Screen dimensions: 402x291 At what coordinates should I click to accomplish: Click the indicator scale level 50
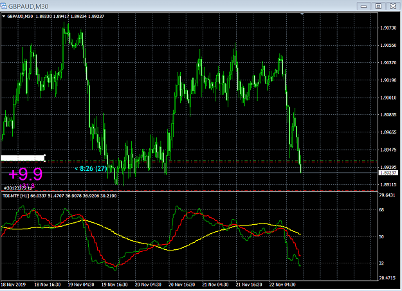click(381, 236)
